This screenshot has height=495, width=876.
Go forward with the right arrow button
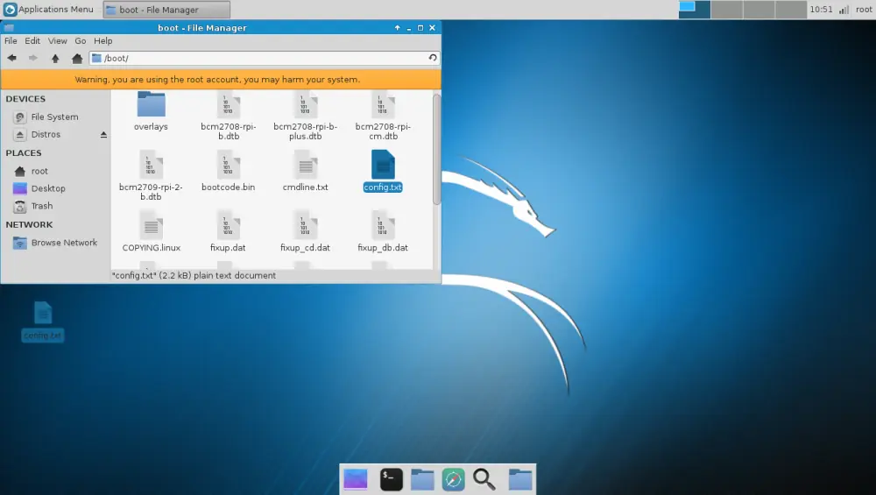coord(33,58)
